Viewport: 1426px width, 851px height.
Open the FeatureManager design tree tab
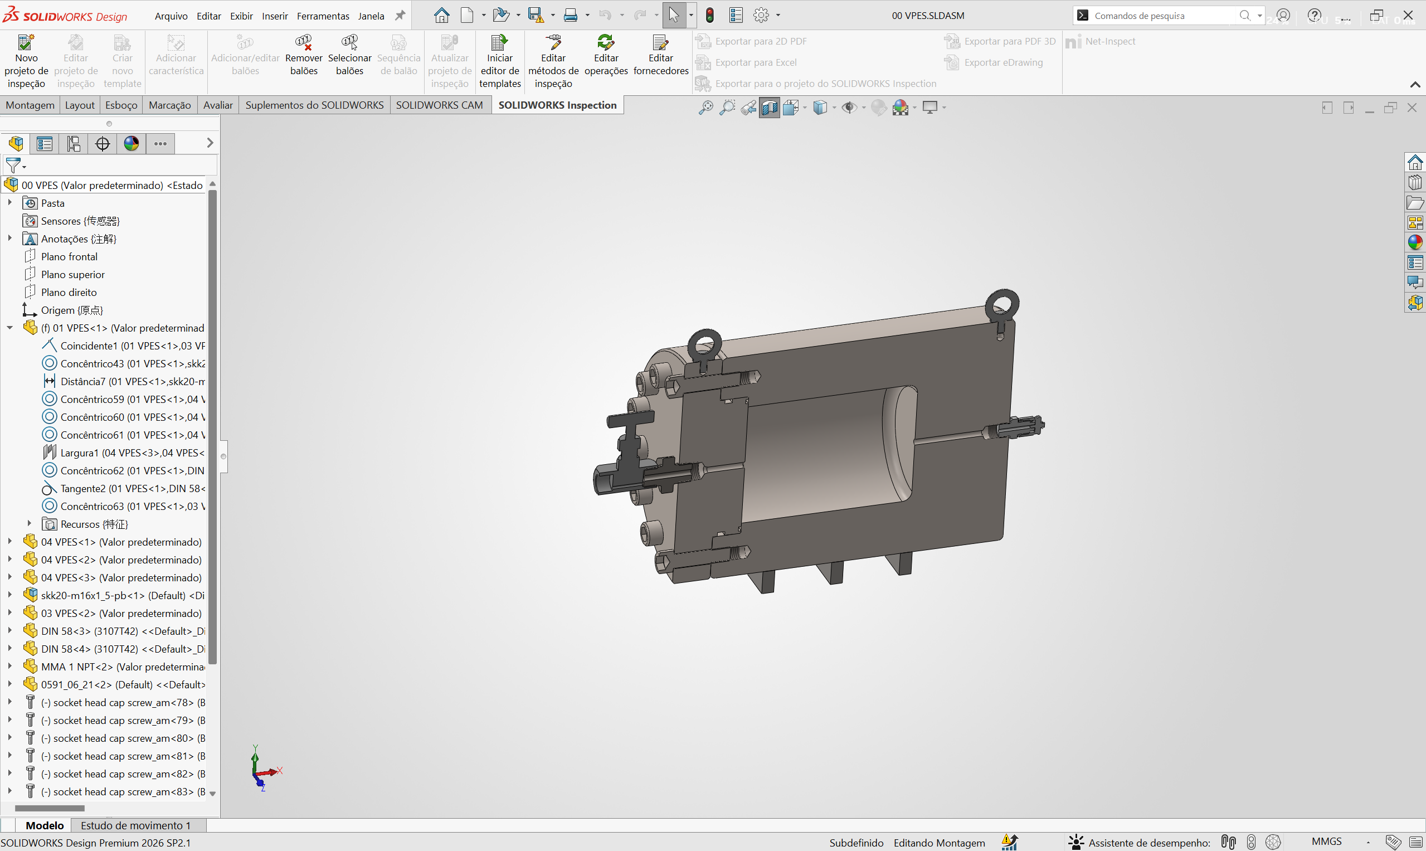click(x=16, y=143)
